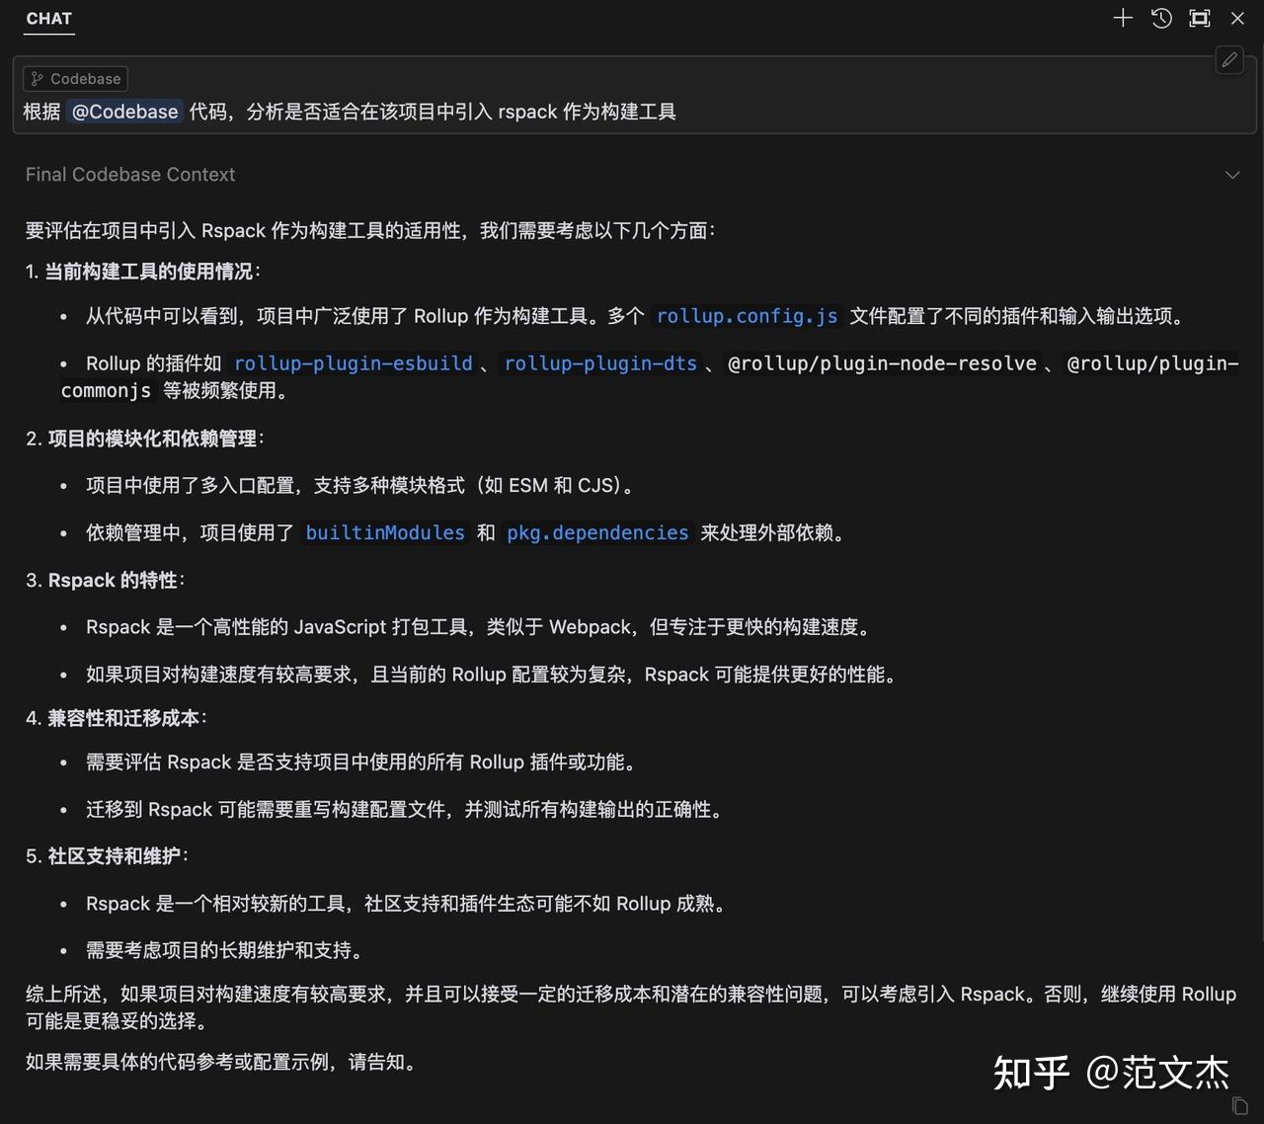
Task: Click the pkg.dependencies code token
Action: pyautogui.click(x=597, y=532)
